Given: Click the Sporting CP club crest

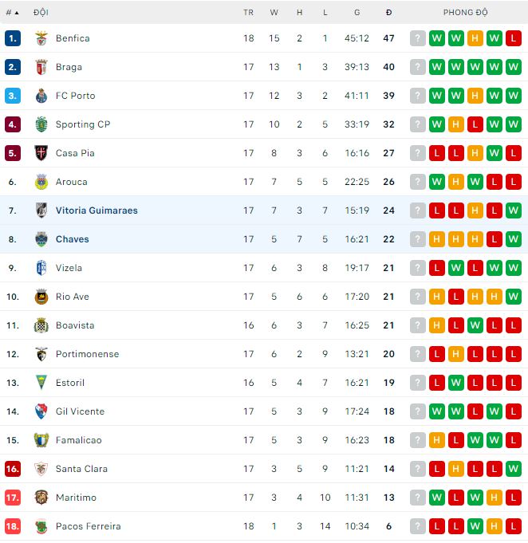Looking at the screenshot, I should [x=41, y=124].
